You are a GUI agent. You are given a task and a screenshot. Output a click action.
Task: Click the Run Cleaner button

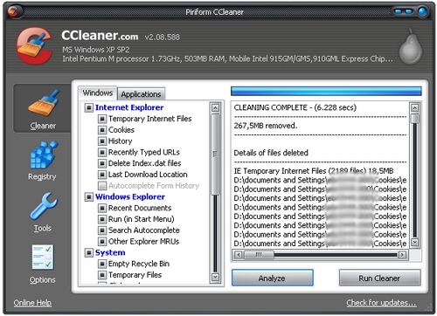coord(379,278)
